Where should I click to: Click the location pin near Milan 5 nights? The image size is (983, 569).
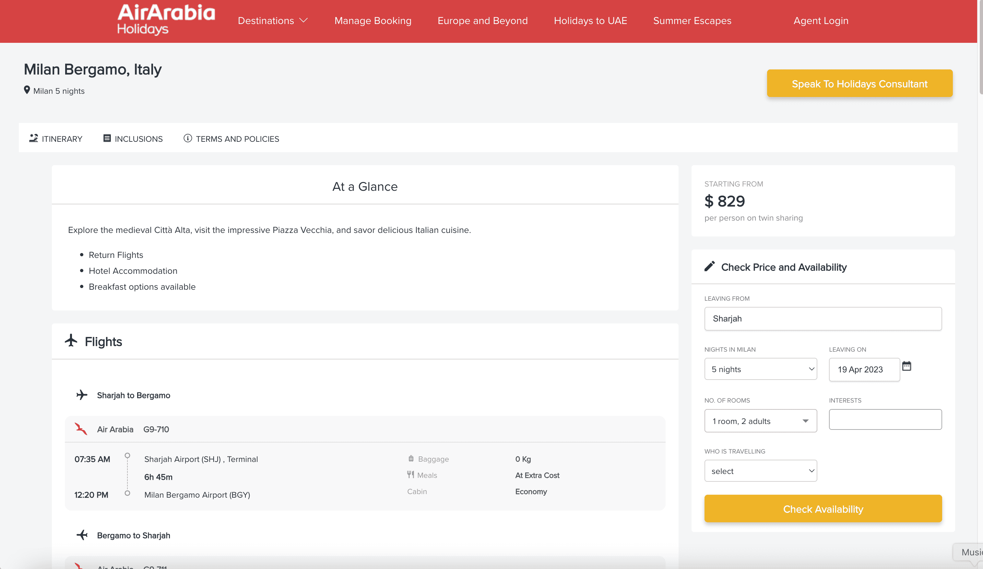point(27,90)
